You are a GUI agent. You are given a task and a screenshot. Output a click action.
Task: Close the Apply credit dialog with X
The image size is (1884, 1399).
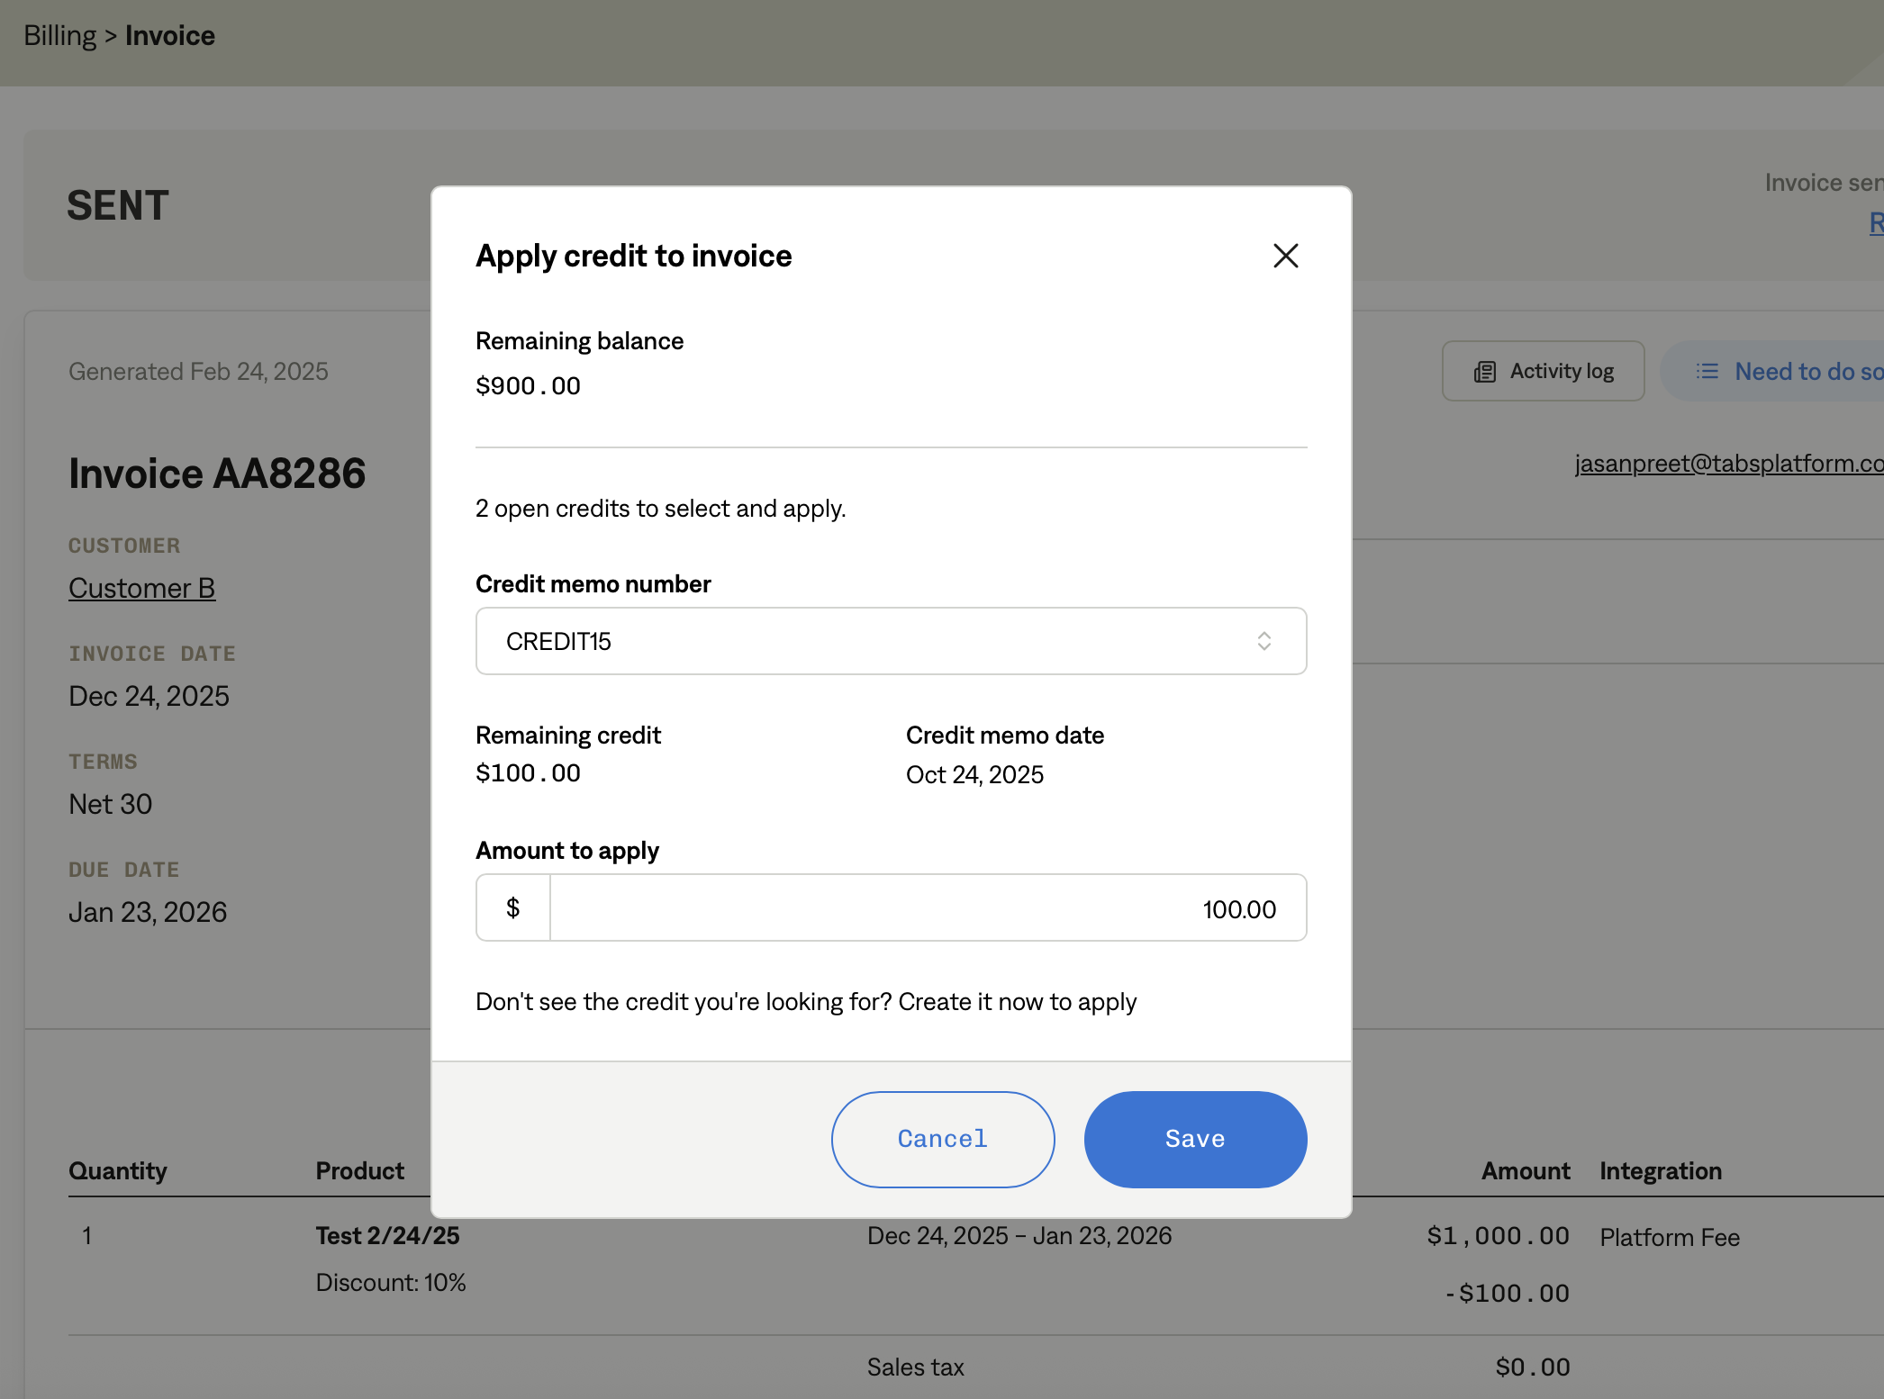pyautogui.click(x=1285, y=256)
